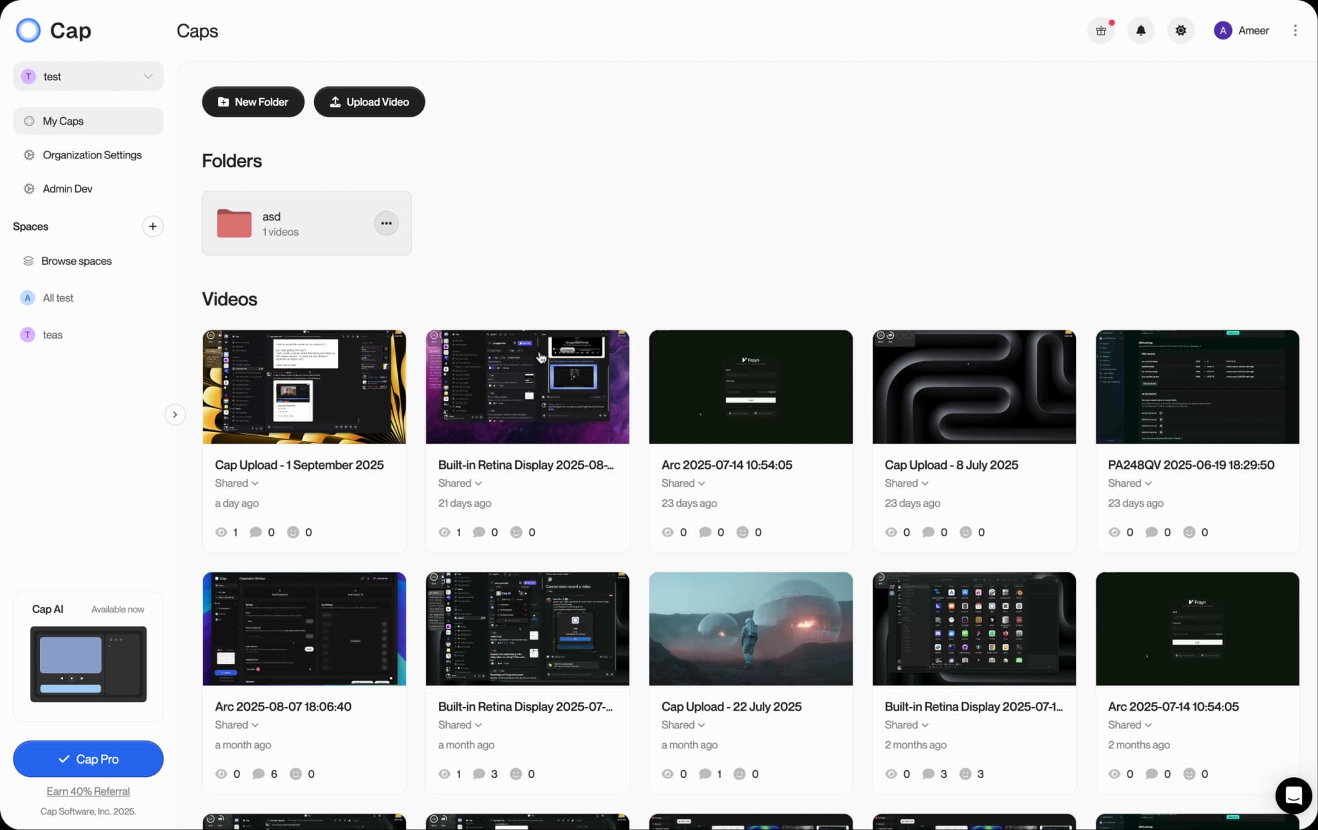Screen dimensions: 1318x830
Task: Open the Ameer profile avatar
Action: coord(1222,30)
